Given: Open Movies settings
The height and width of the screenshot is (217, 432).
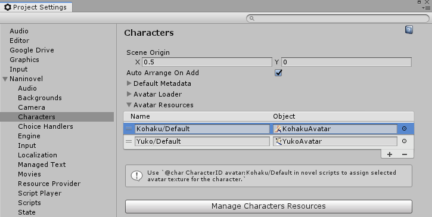Looking at the screenshot, I should [x=29, y=174].
